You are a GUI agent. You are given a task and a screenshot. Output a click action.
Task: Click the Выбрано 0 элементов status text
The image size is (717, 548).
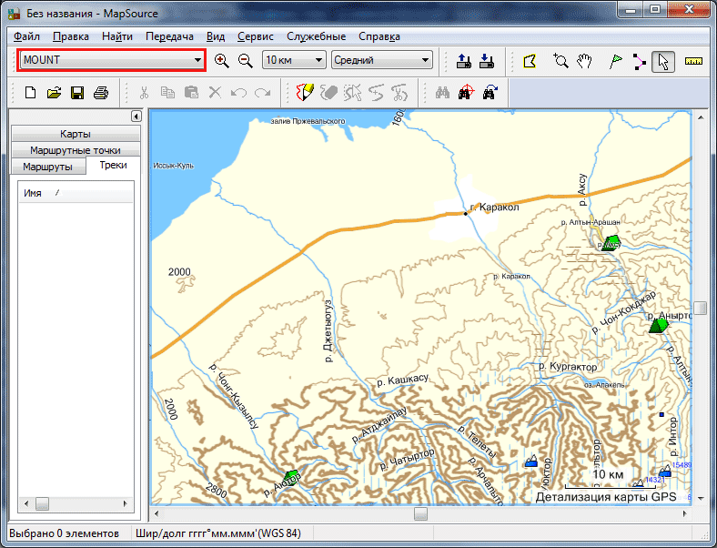(64, 533)
